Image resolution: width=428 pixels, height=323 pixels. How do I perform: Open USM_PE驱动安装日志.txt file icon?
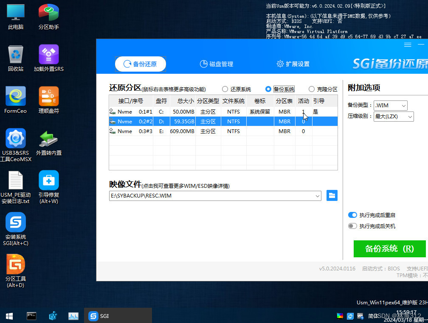[16, 187]
